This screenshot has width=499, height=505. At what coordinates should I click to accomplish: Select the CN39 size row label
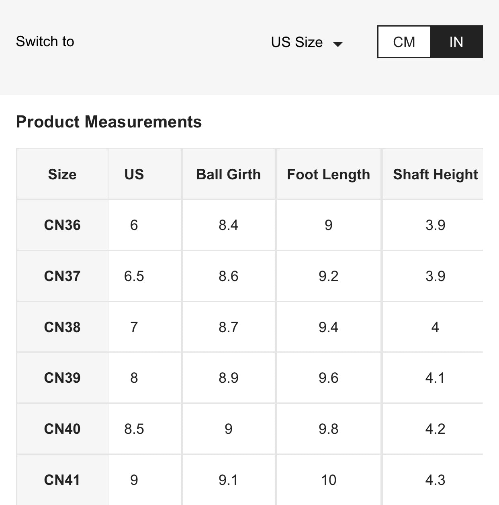click(62, 378)
